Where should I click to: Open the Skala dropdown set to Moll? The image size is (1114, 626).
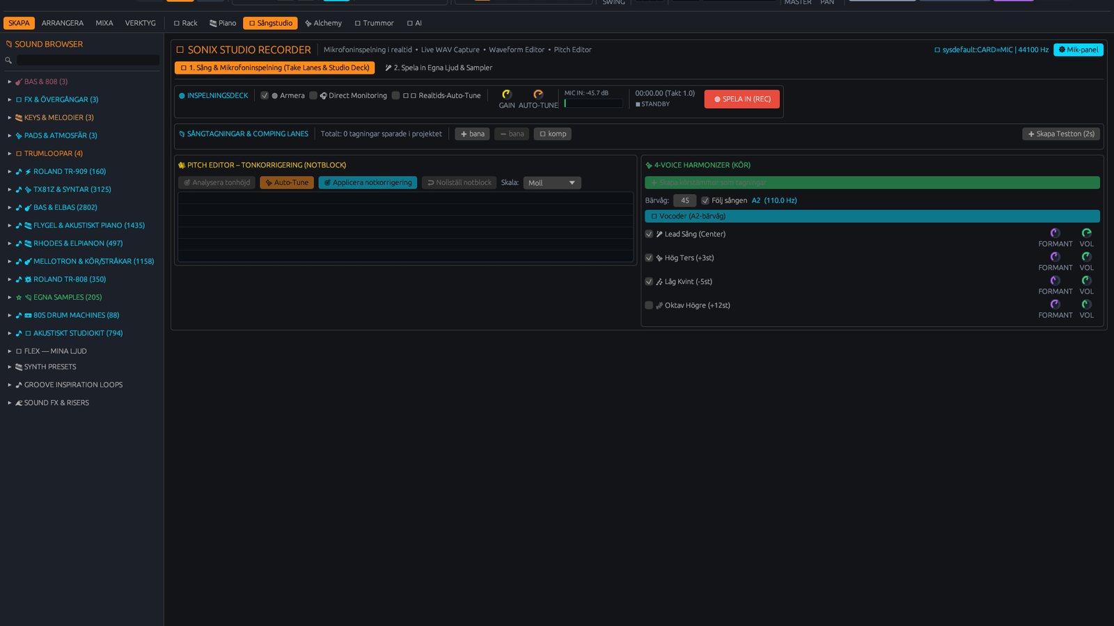coord(552,183)
